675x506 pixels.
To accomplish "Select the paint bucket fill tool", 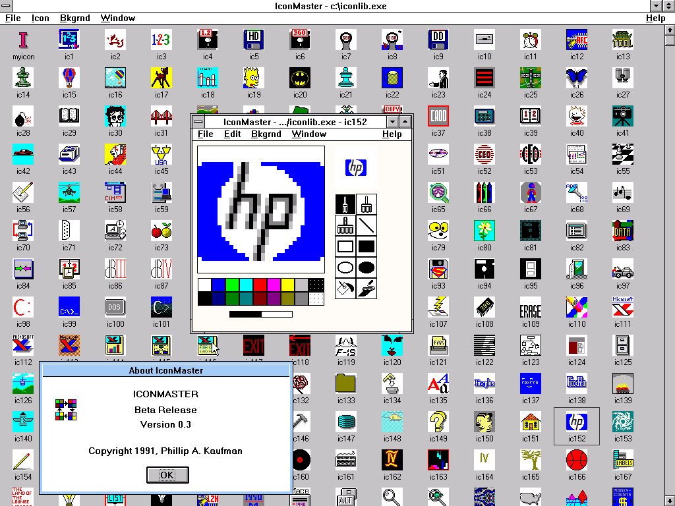I will pos(345,289).
